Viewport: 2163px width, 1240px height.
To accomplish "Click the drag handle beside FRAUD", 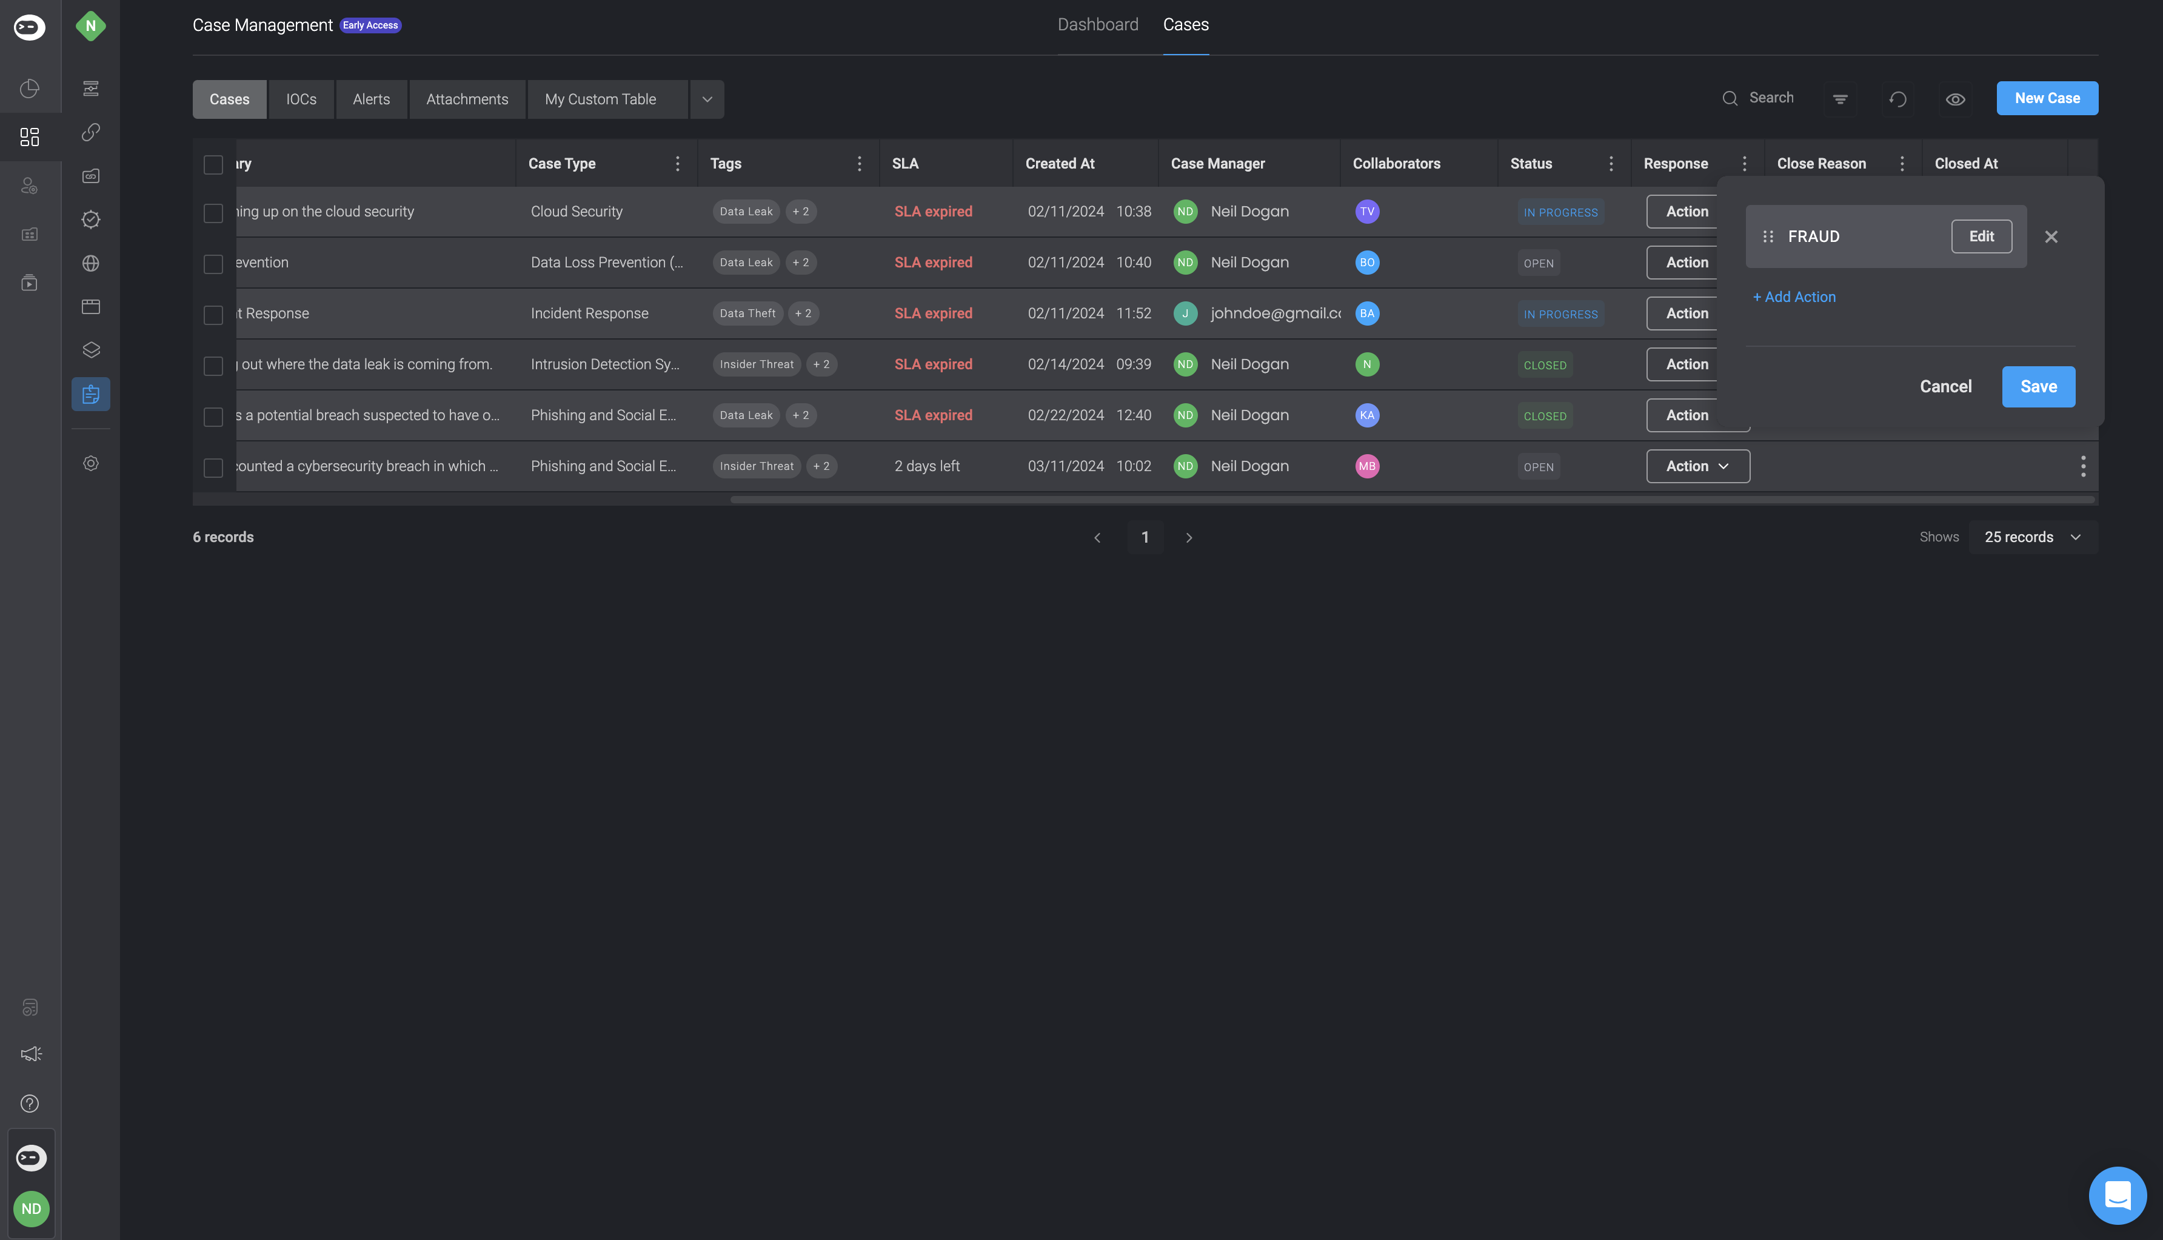I will point(1768,236).
